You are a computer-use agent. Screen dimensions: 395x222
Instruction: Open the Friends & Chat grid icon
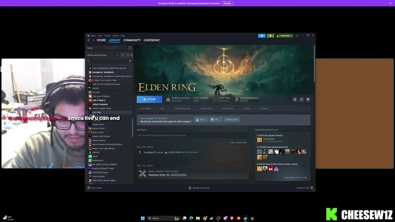312,188
